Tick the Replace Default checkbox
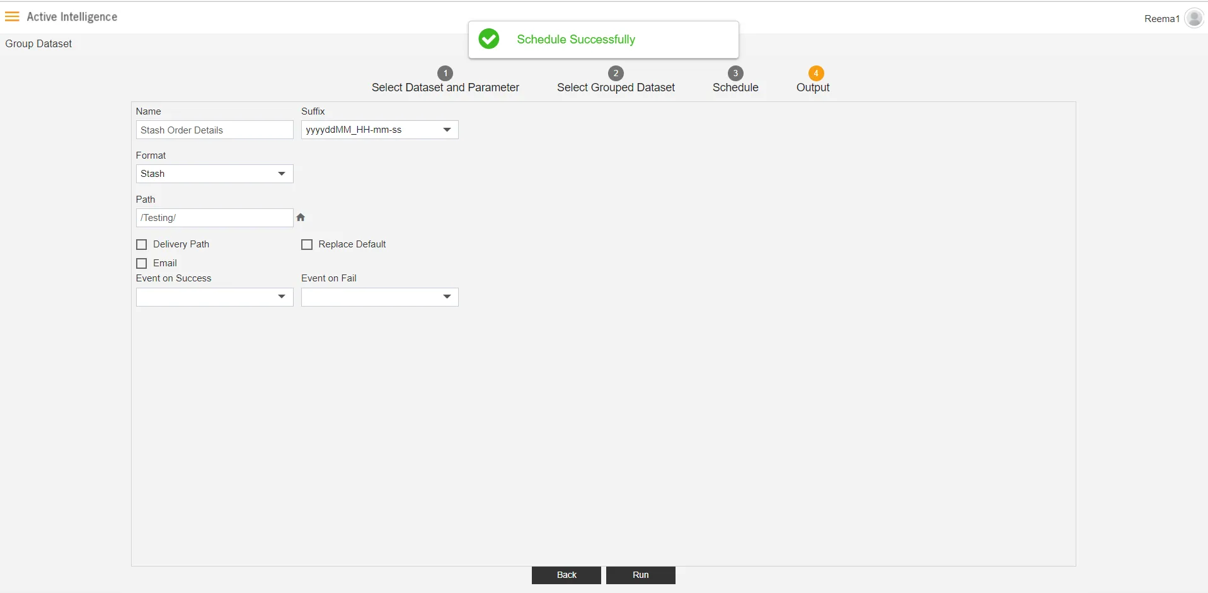Viewport: 1208px width, 593px height. click(x=307, y=244)
